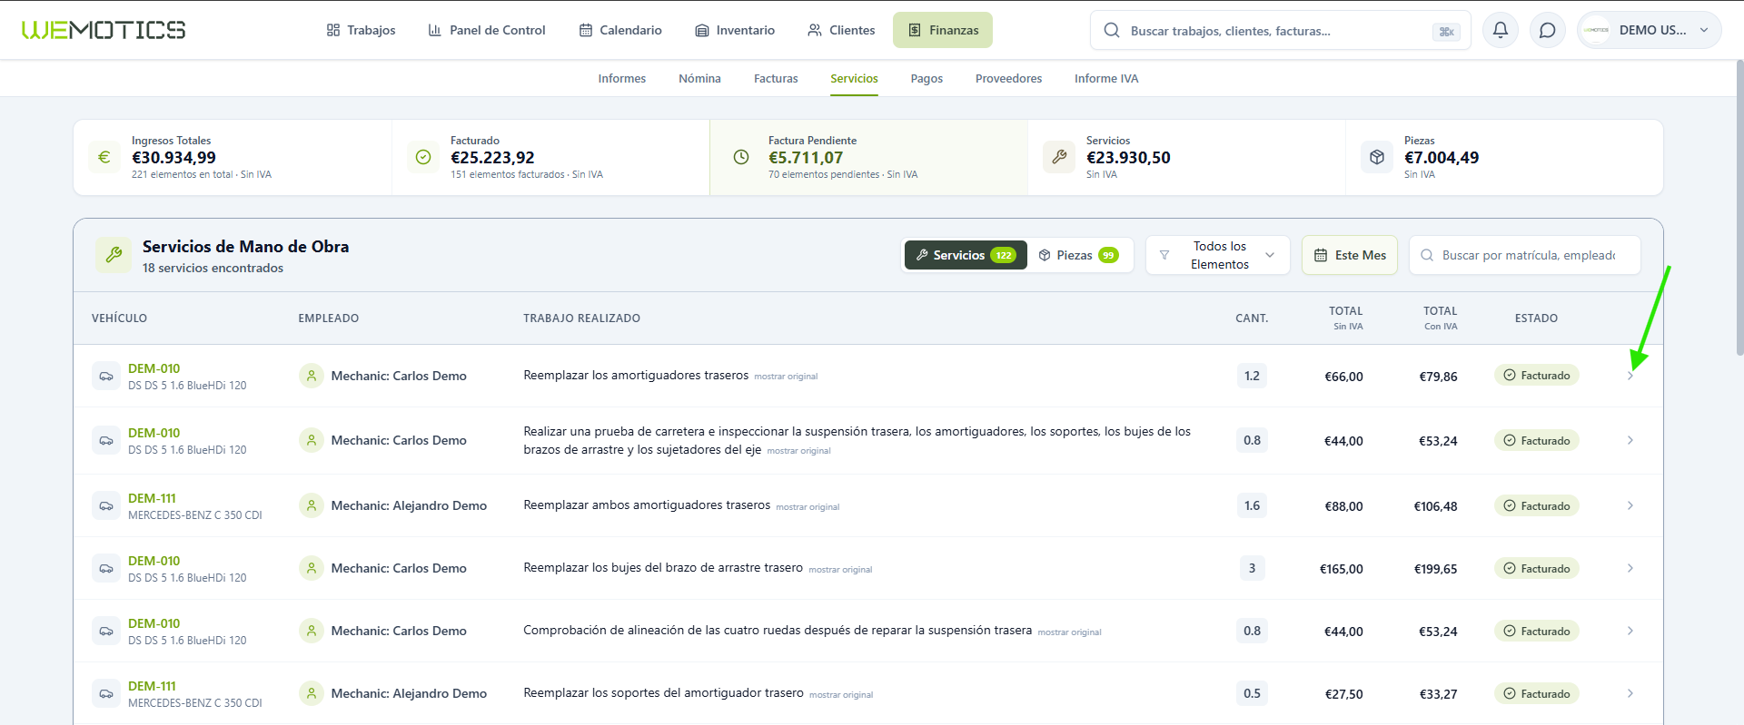Screen dimensions: 1744x725
Task: Click the euro icon in Ingresos Totales card
Action: 104,157
